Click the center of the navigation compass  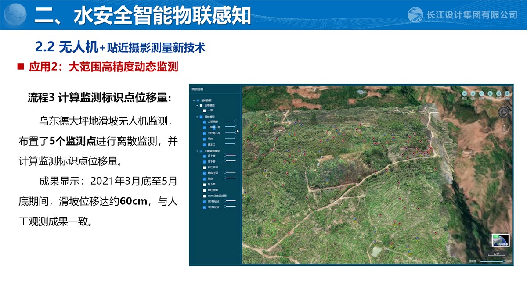(x=505, y=112)
